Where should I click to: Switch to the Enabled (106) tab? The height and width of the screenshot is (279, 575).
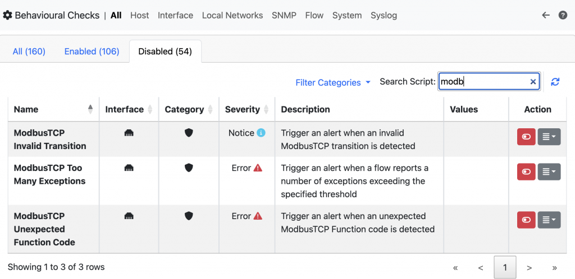pyautogui.click(x=92, y=52)
